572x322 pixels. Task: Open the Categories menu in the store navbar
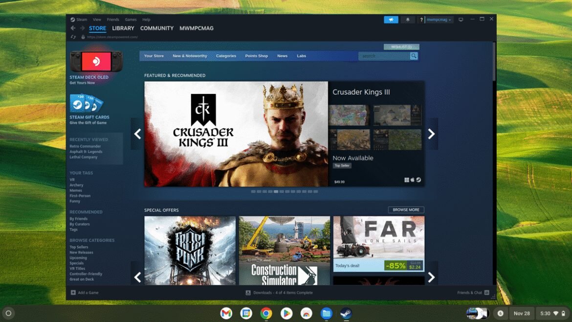tap(226, 56)
